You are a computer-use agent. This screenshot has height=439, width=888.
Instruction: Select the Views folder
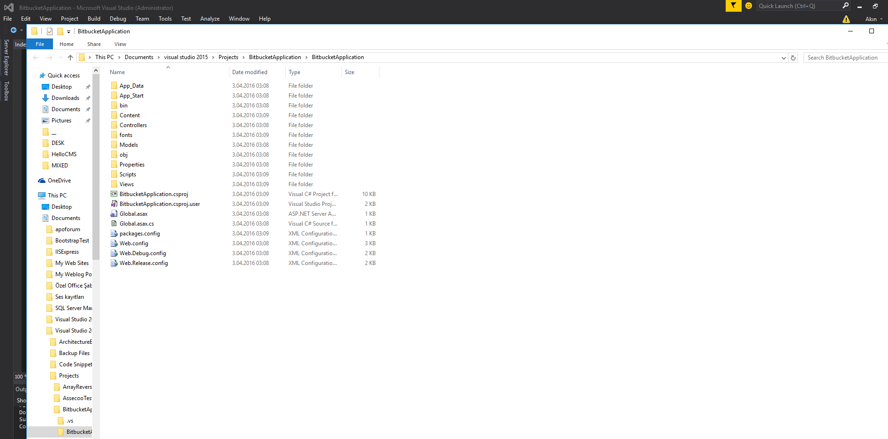[127, 184]
